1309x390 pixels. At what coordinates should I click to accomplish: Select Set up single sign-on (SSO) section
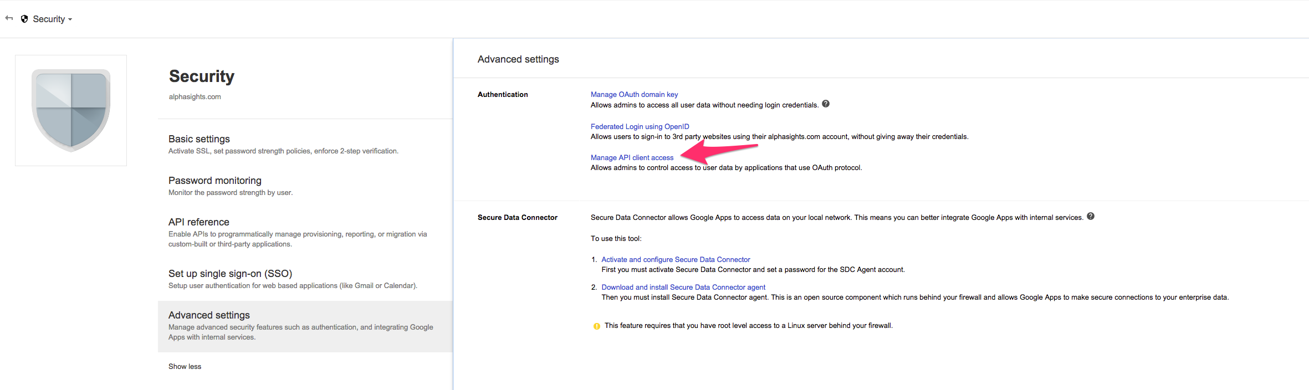click(305, 279)
